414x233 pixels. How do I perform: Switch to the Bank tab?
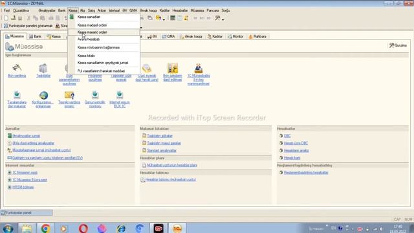tap(35, 36)
